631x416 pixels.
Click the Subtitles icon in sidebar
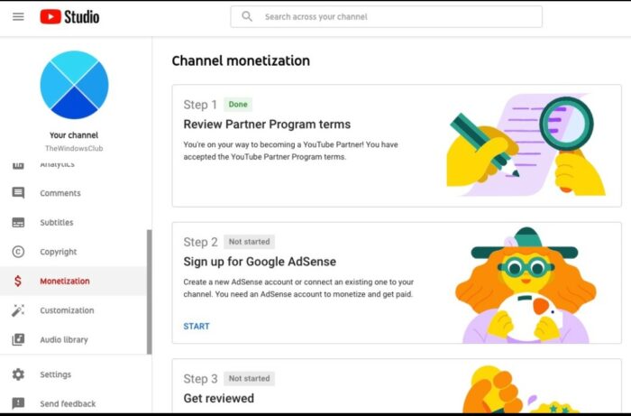point(18,222)
